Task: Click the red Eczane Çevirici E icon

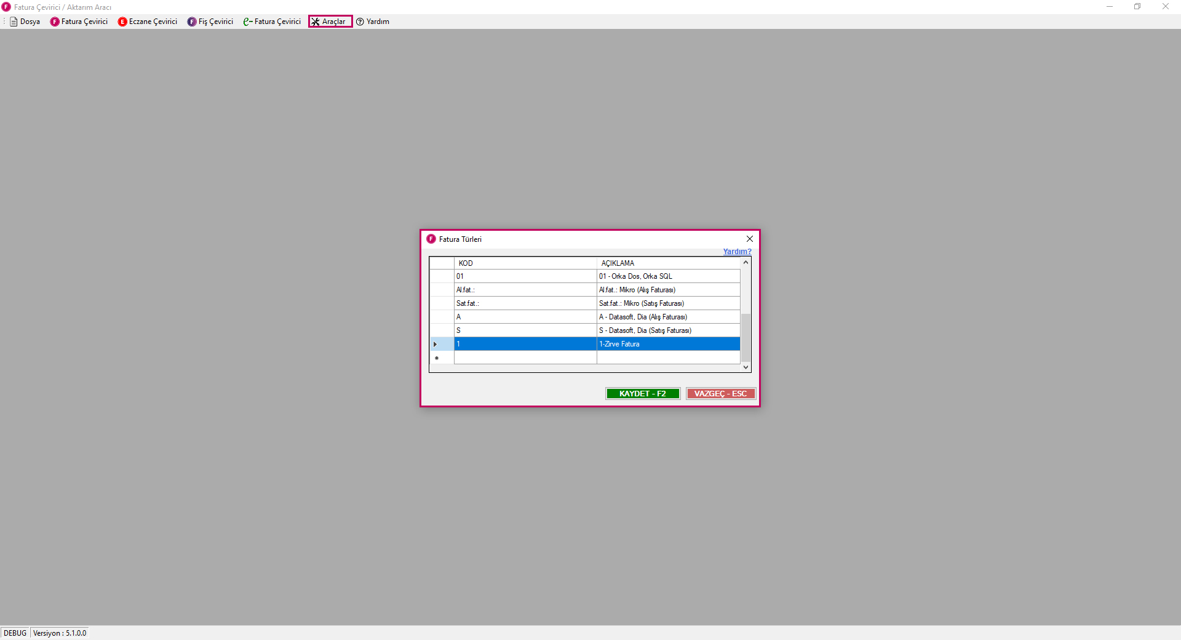Action: [x=122, y=22]
